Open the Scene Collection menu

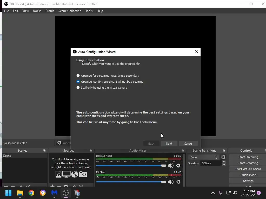pos(70,11)
